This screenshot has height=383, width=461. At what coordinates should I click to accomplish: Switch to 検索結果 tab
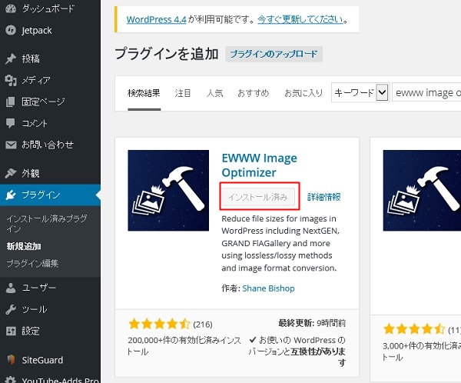click(x=144, y=93)
